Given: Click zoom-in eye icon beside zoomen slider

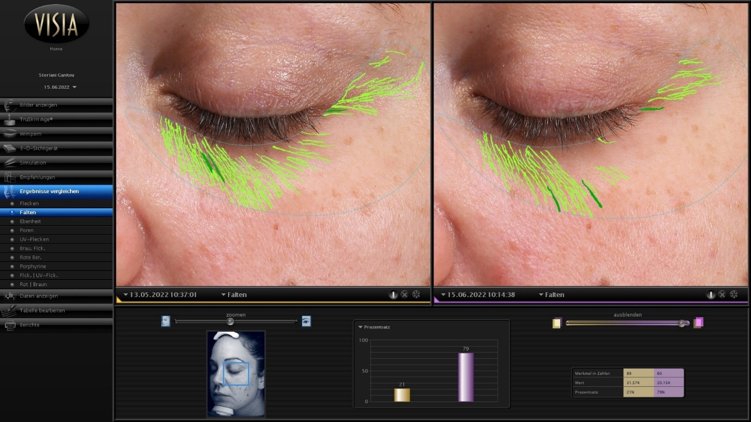Looking at the screenshot, I should coord(306,321).
